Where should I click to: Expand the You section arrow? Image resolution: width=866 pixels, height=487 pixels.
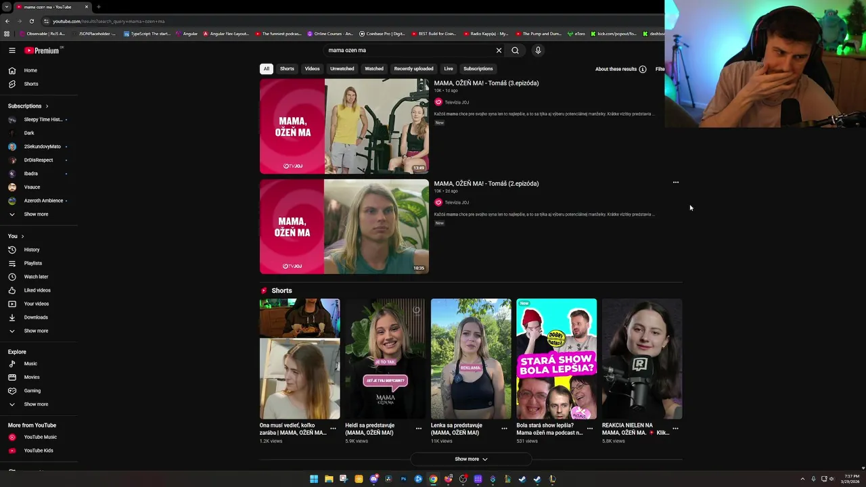coord(22,236)
